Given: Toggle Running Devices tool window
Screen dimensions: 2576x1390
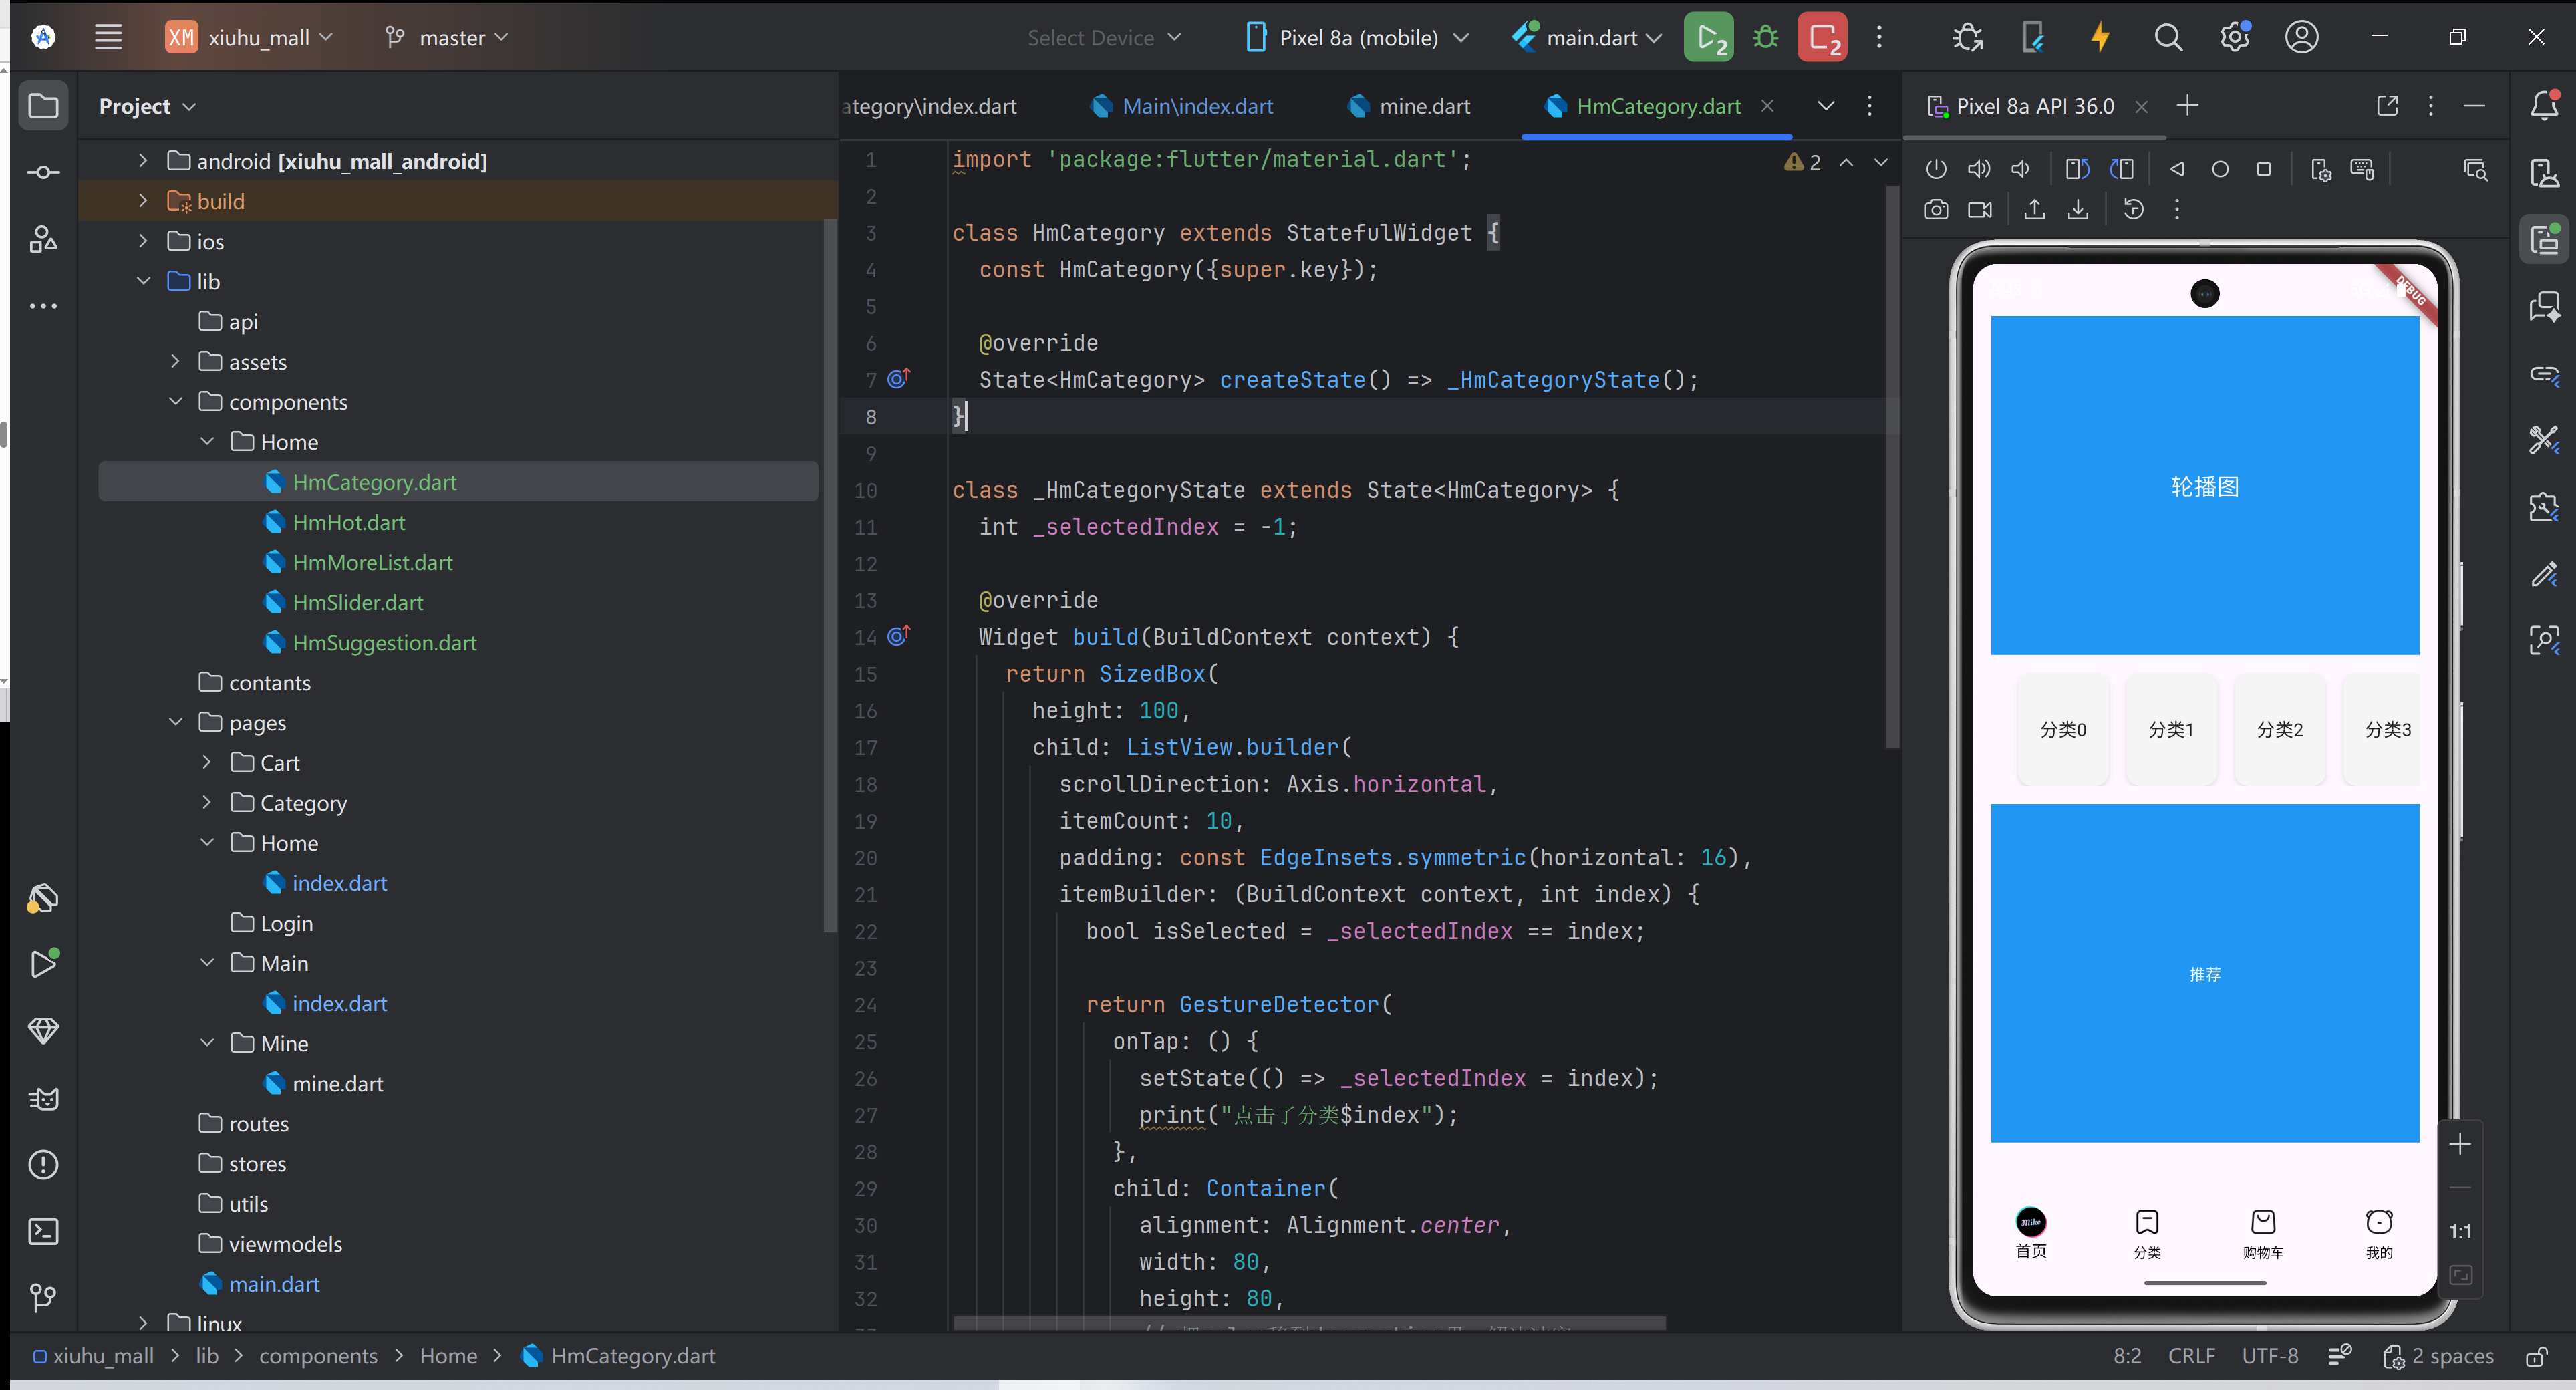Looking at the screenshot, I should (2544, 239).
